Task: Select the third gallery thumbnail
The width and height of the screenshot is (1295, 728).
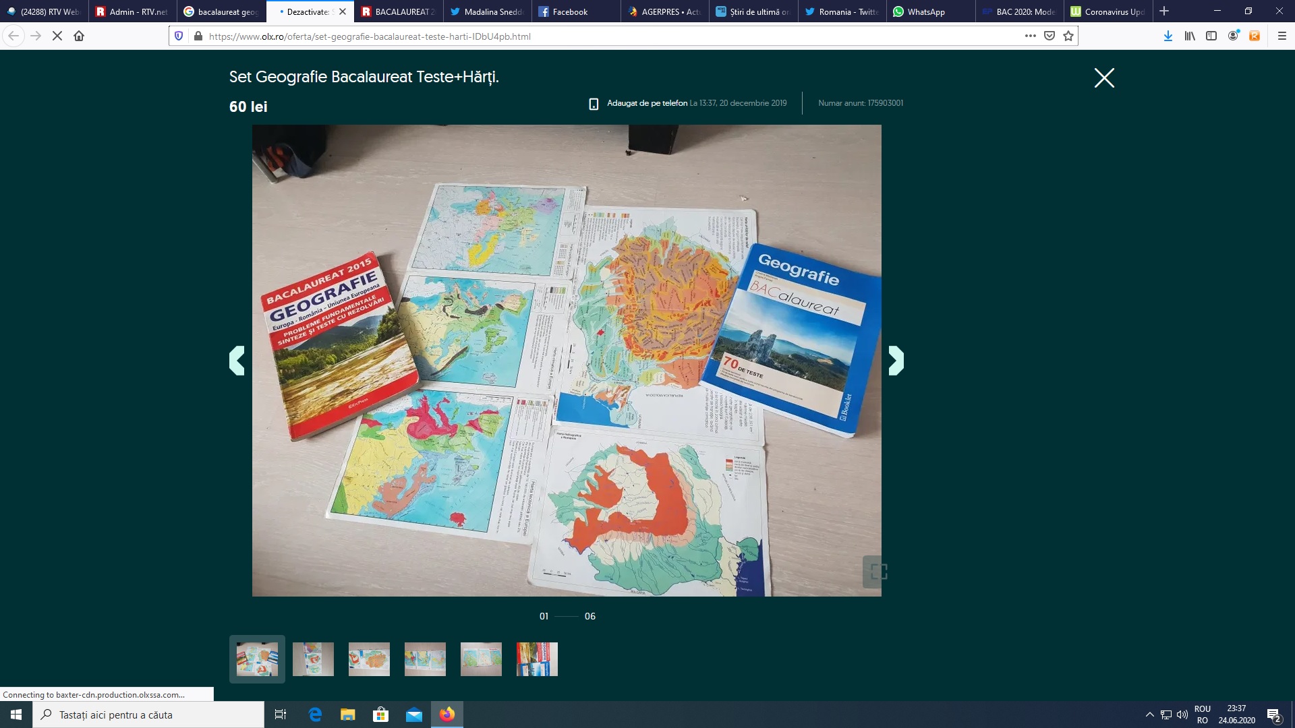Action: click(369, 659)
